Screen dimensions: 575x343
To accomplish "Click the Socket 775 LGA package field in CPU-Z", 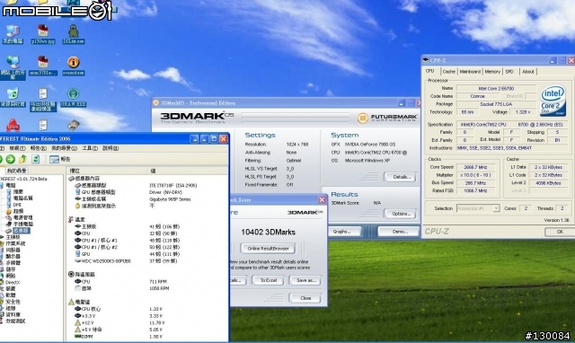I will coord(496,104).
